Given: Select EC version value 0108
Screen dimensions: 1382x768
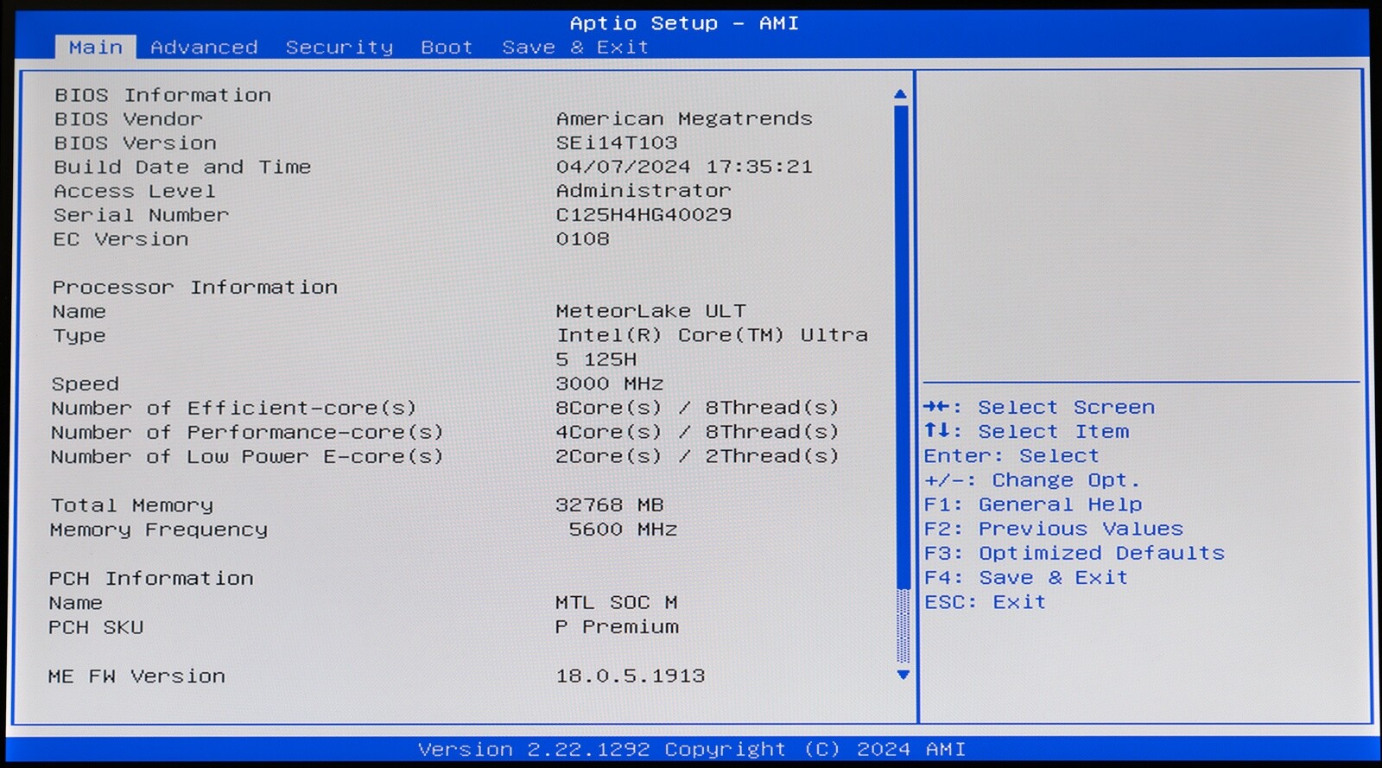Looking at the screenshot, I should coord(583,238).
